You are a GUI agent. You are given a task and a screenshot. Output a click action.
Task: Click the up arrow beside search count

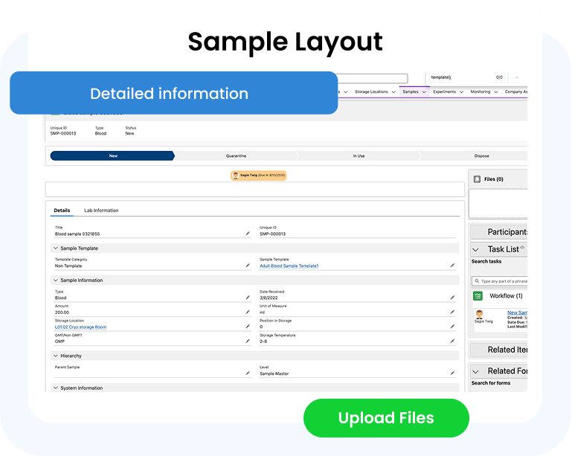click(516, 77)
